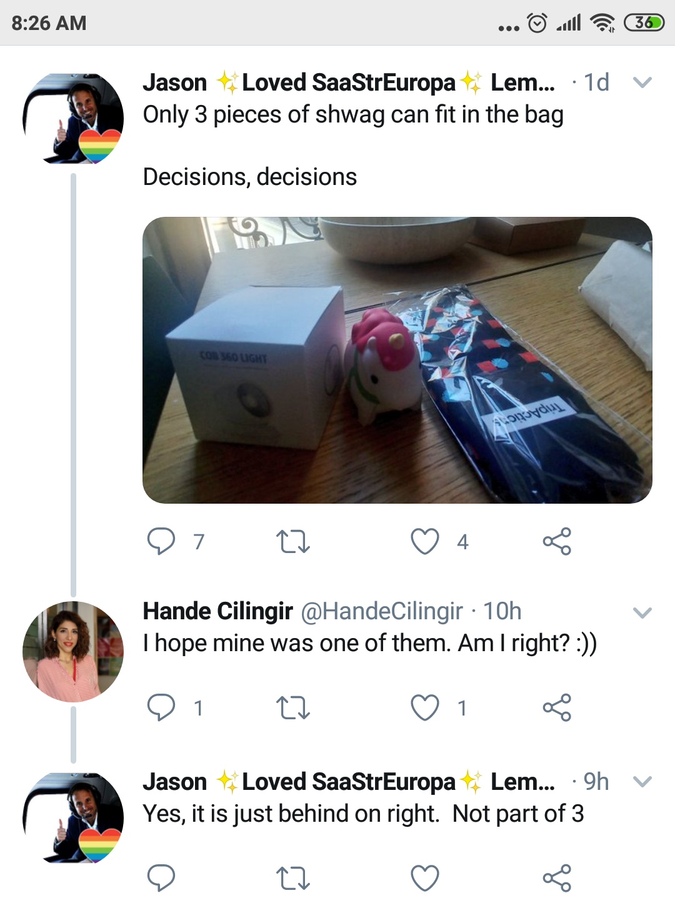The width and height of the screenshot is (675, 913).
Task: Tap Hande Cilingir's profile picture
Action: pos(73,651)
